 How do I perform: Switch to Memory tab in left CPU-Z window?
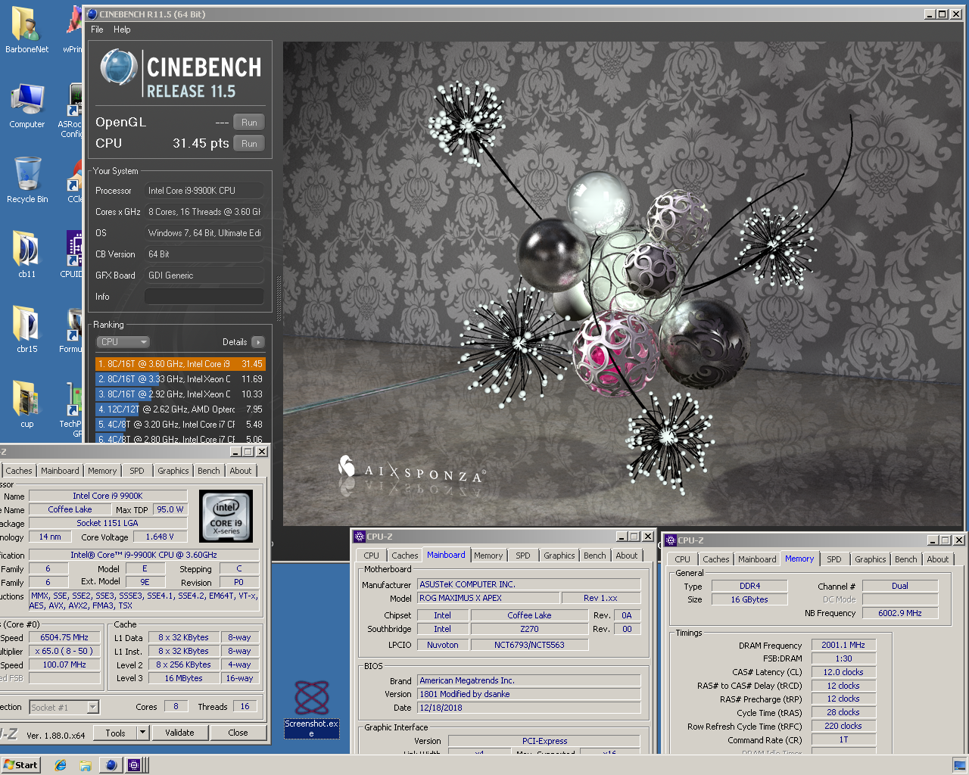102,471
